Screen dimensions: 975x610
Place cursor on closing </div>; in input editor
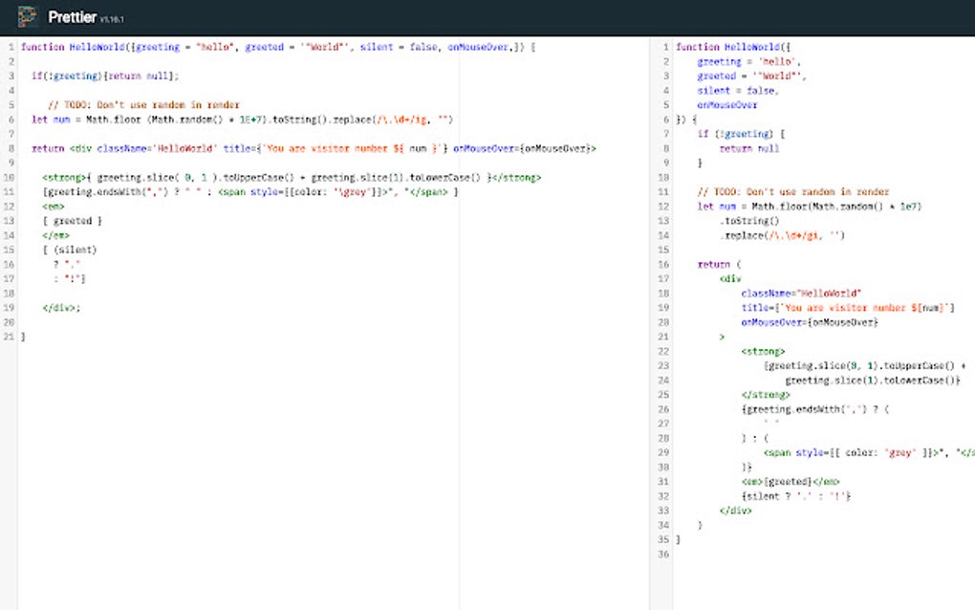click(62, 307)
